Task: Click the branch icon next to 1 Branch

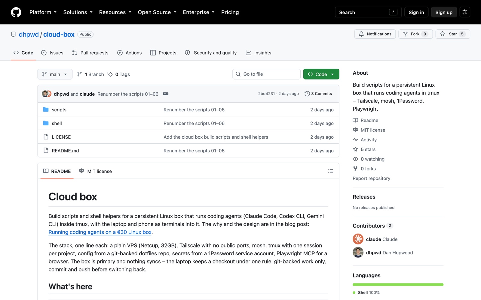Action: click(x=79, y=74)
